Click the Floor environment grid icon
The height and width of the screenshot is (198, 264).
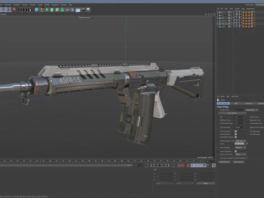tap(78, 10)
